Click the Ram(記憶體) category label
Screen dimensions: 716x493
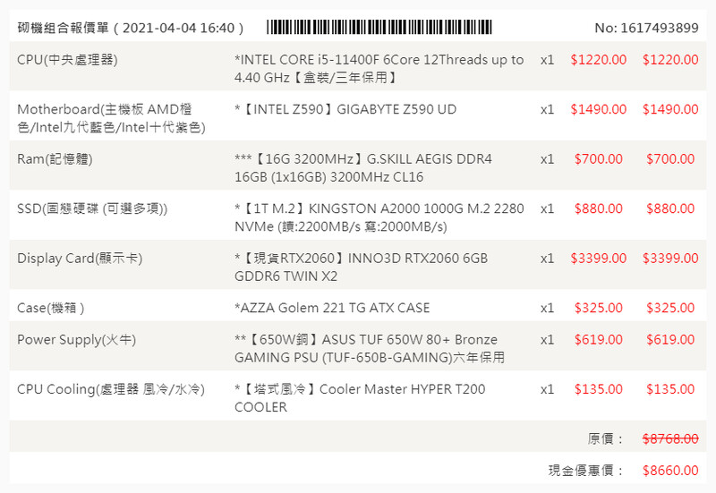(55, 159)
